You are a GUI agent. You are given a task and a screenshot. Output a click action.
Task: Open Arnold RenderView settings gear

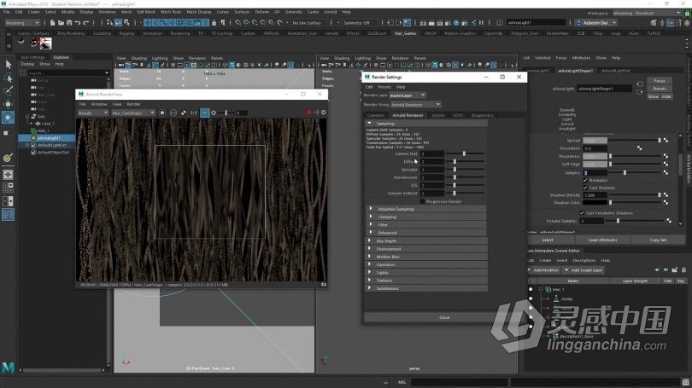click(x=324, y=113)
